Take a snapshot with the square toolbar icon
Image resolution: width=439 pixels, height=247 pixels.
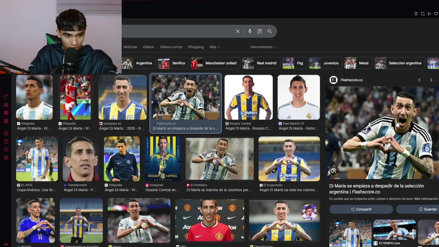[x=423, y=14]
